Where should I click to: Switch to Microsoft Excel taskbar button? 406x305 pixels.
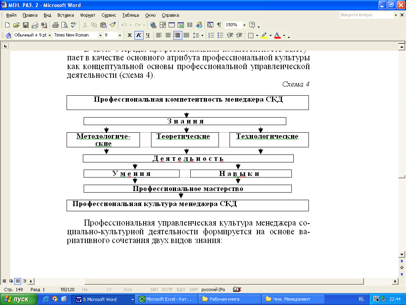coord(167,299)
